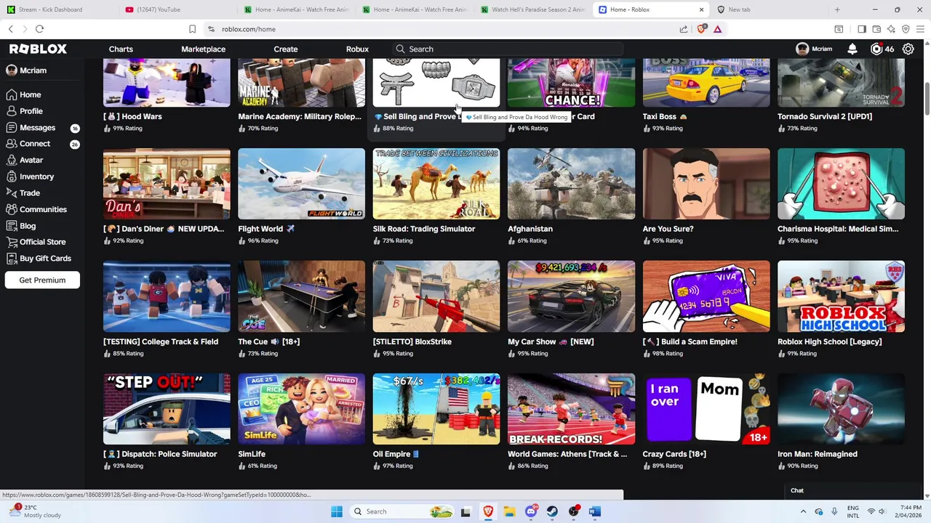Open Robux in top navigation
Image resolution: width=931 pixels, height=523 pixels.
tap(357, 49)
